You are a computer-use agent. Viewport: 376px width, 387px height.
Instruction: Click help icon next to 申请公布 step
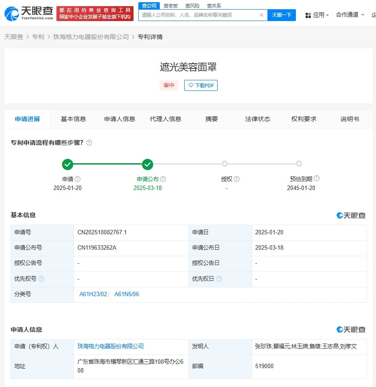(163, 179)
